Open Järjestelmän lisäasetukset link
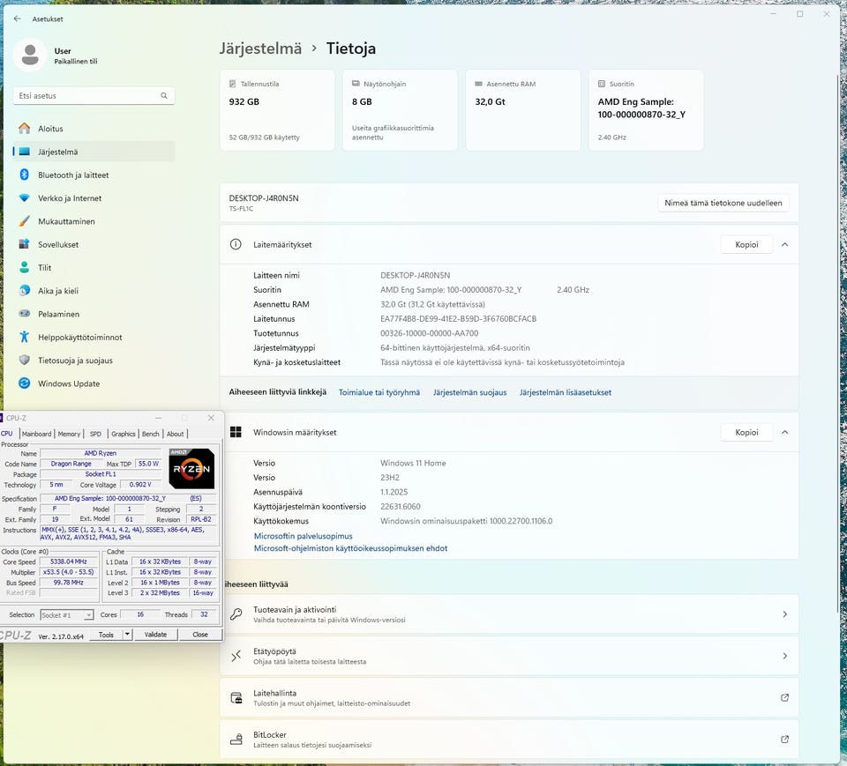 click(566, 392)
